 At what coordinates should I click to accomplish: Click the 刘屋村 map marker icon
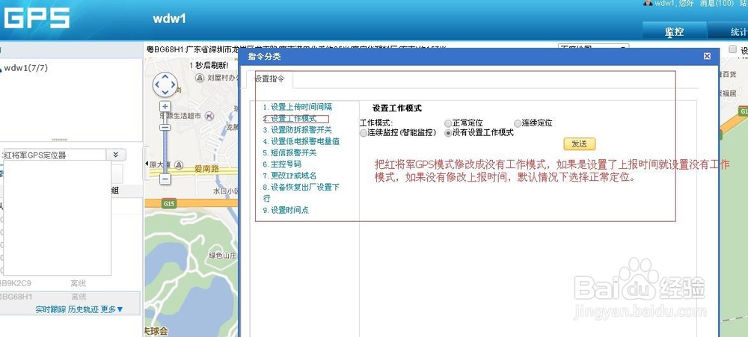[200, 77]
